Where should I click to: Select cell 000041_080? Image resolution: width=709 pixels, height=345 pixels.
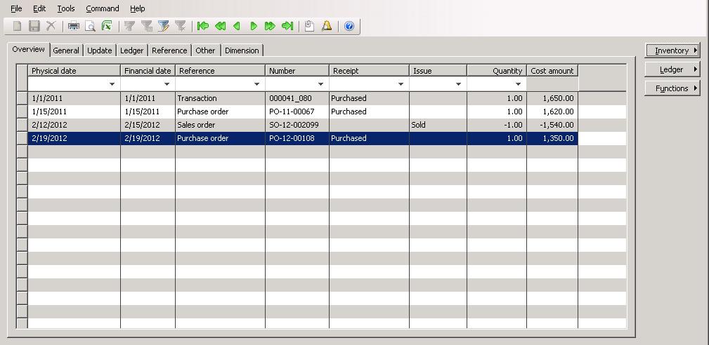[x=297, y=98]
